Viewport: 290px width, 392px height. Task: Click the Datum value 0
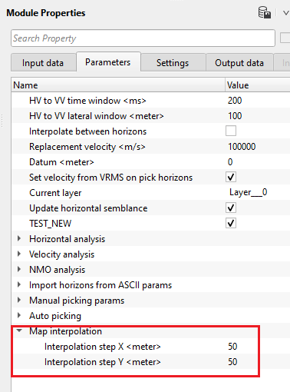(x=230, y=162)
